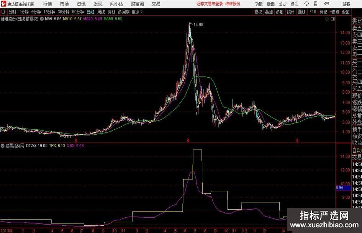The image size is (362, 233).
Task: Click the blue 8.95 indicator value tag
Action: [x=343, y=188]
